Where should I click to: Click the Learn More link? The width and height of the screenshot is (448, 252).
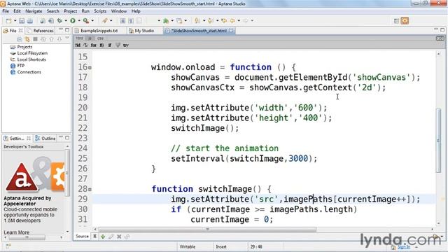17,232
